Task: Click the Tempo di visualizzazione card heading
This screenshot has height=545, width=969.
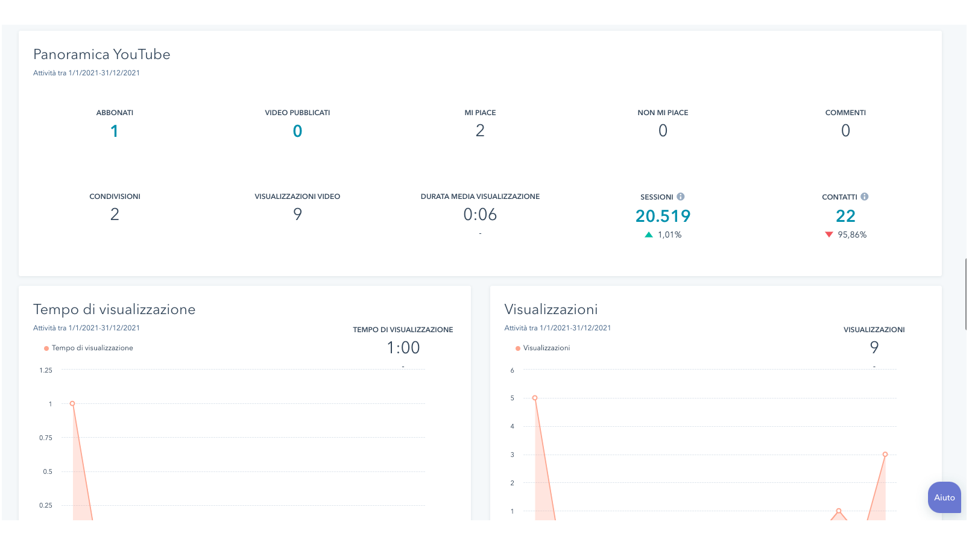Action: (x=114, y=309)
